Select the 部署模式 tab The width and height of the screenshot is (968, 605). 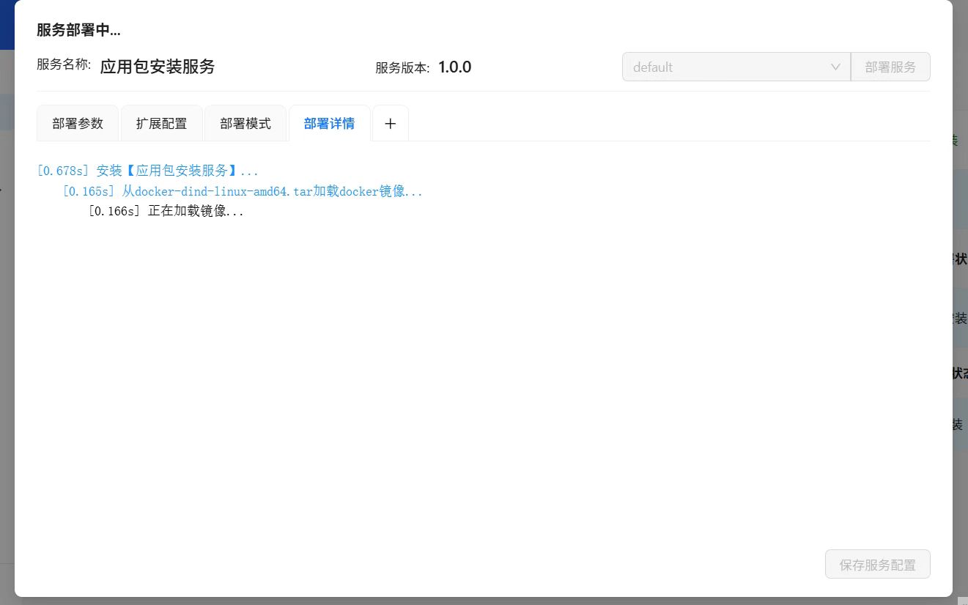(245, 124)
